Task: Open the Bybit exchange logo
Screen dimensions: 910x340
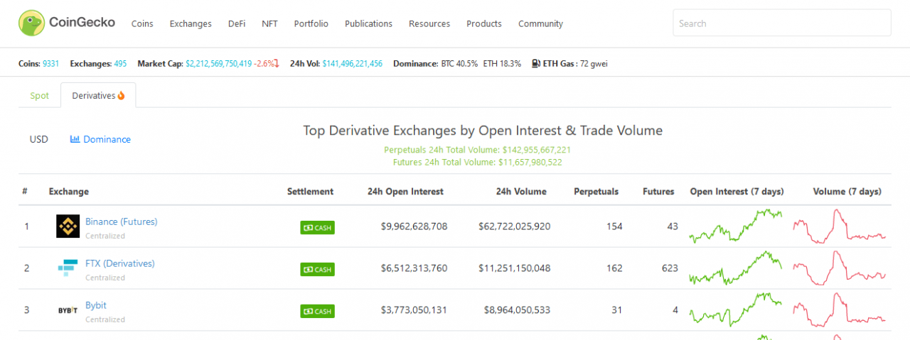Action: coord(68,310)
